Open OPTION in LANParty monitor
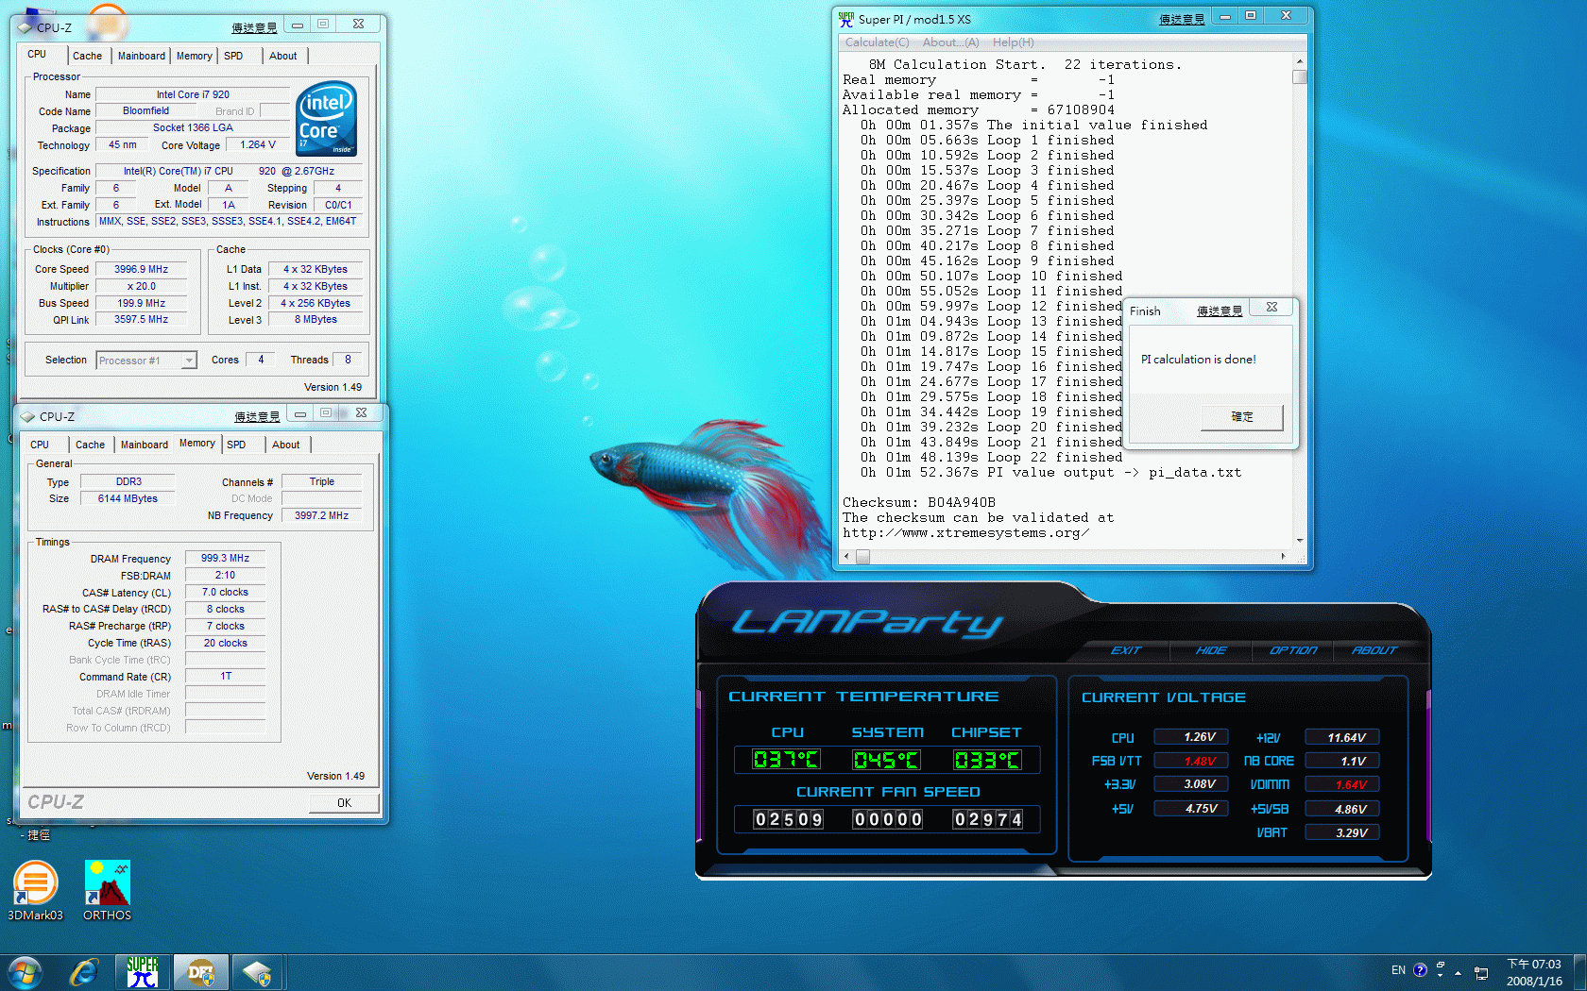Image resolution: width=1587 pixels, height=991 pixels. [1293, 650]
